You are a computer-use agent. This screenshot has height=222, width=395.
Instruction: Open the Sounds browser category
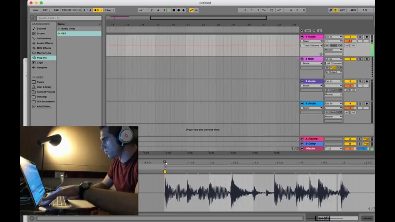click(41, 28)
